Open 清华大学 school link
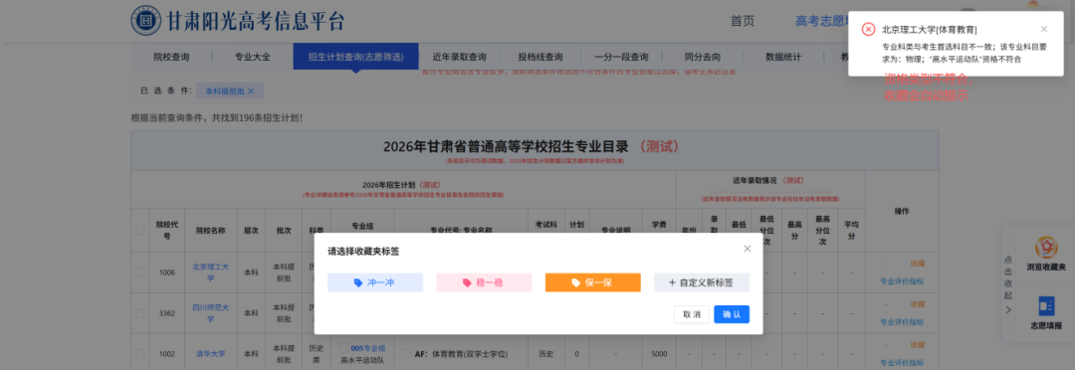 (210, 354)
